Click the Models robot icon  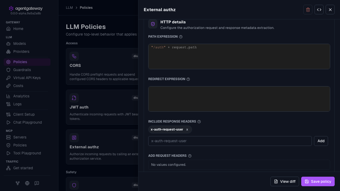pos(8,44)
